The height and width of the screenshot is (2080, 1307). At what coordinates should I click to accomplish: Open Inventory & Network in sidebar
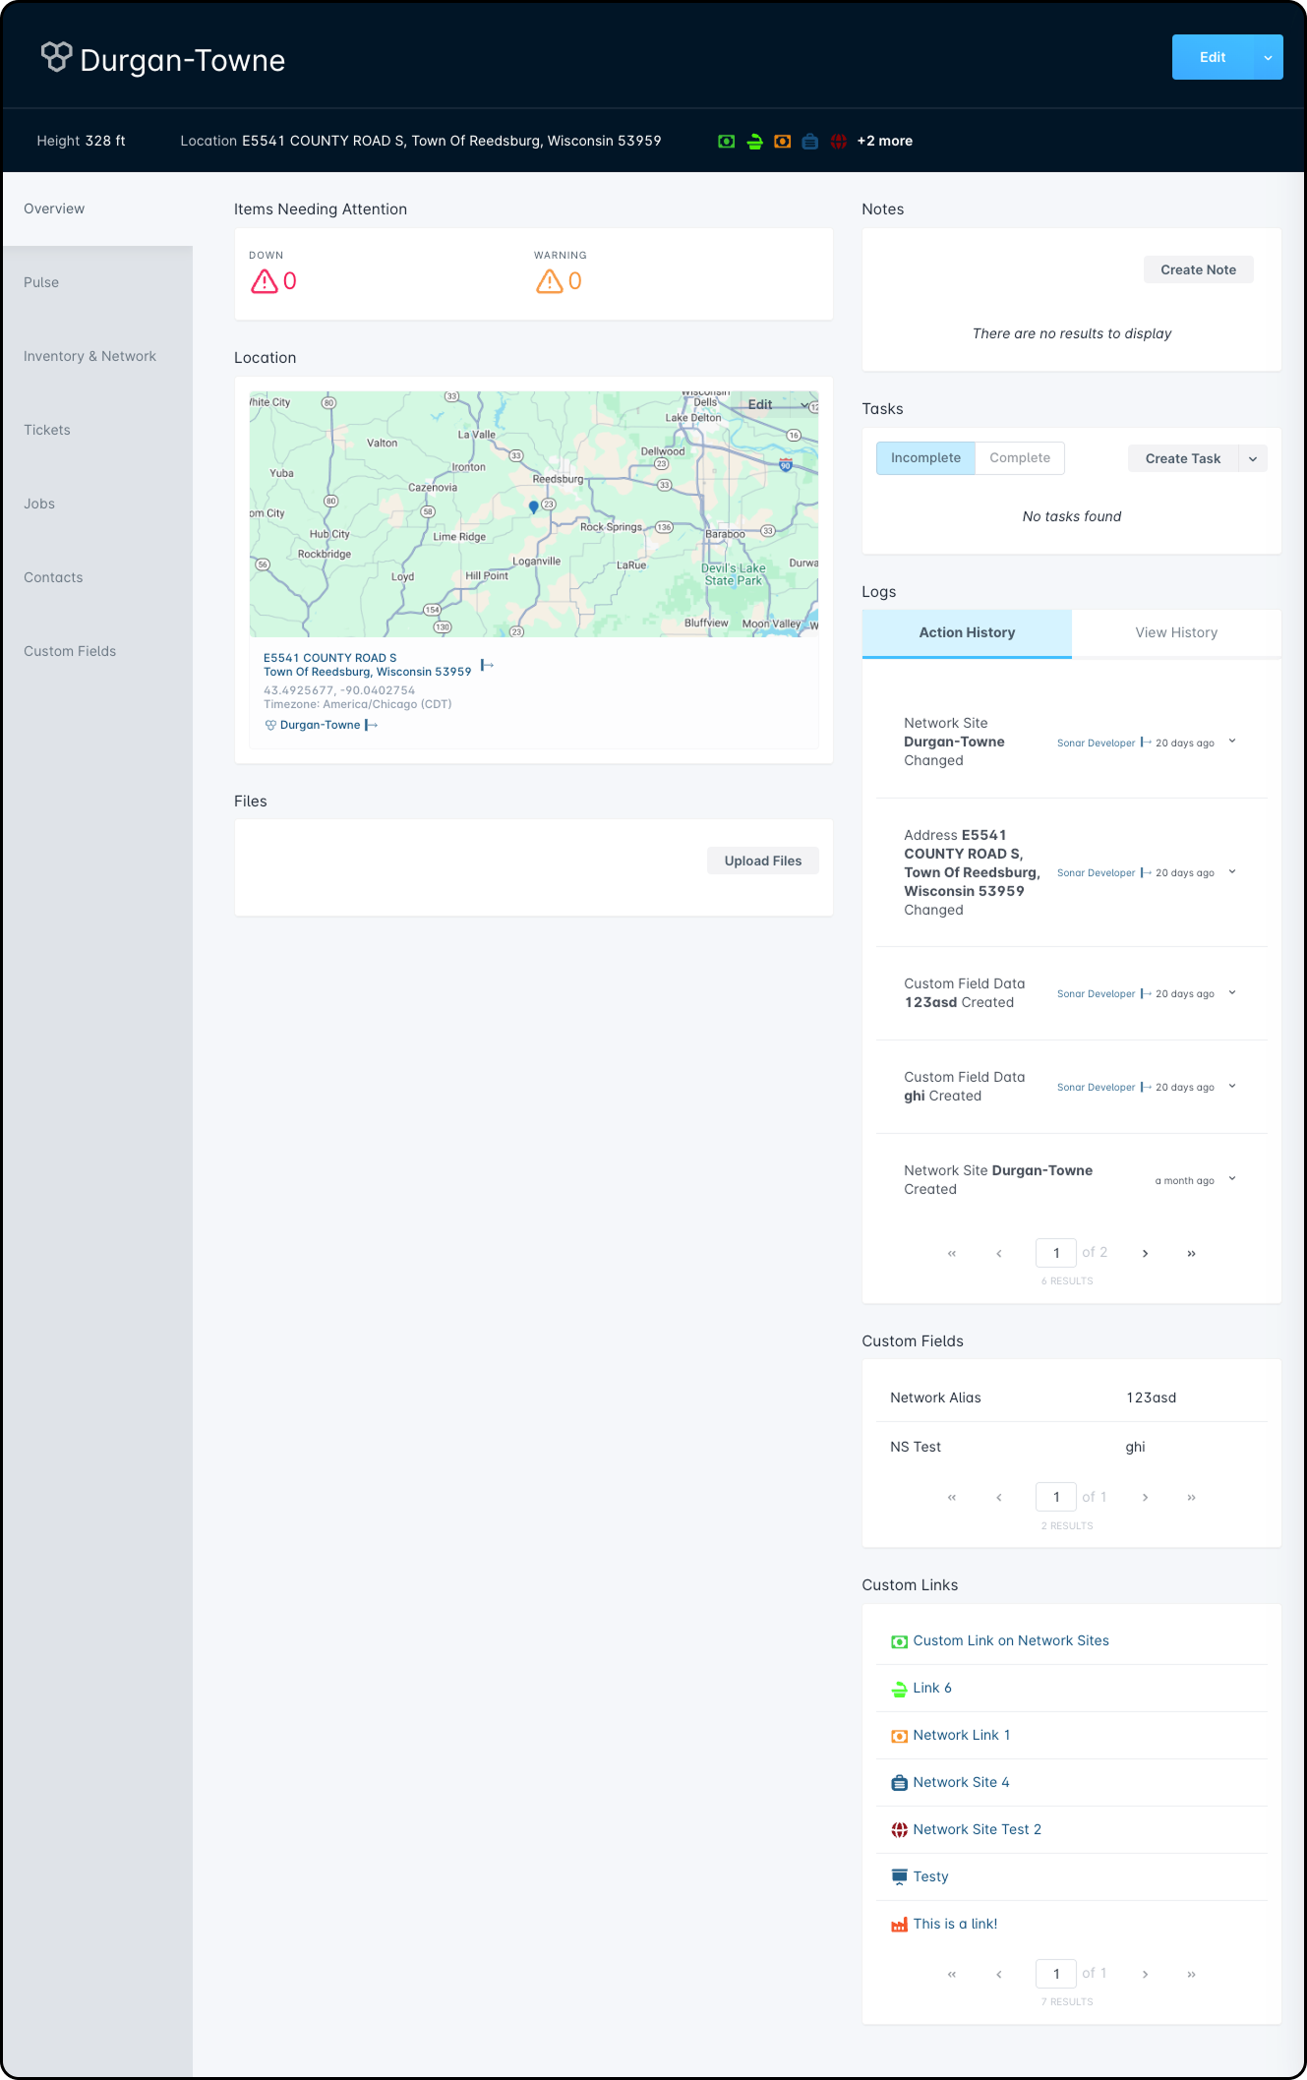point(89,356)
